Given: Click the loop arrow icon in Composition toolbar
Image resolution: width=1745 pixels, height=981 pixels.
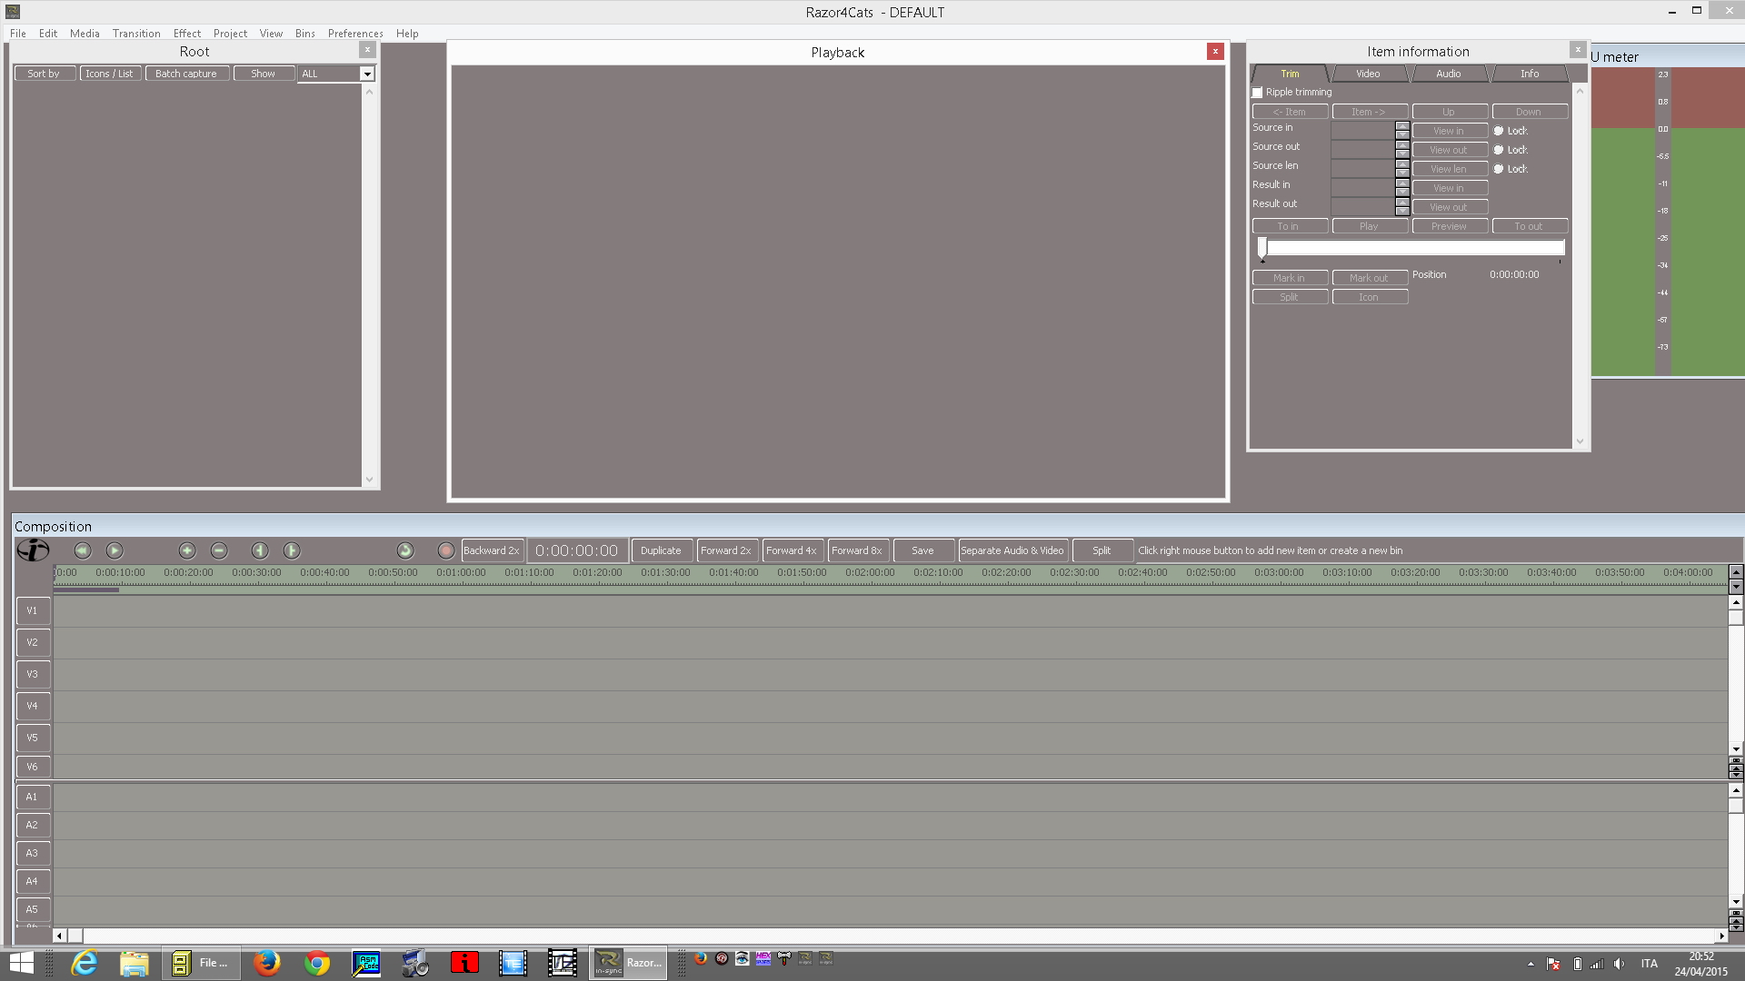Looking at the screenshot, I should (405, 550).
